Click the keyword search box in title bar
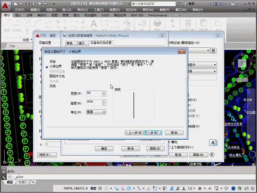This screenshot has width=257, height=193. [x=153, y=4]
